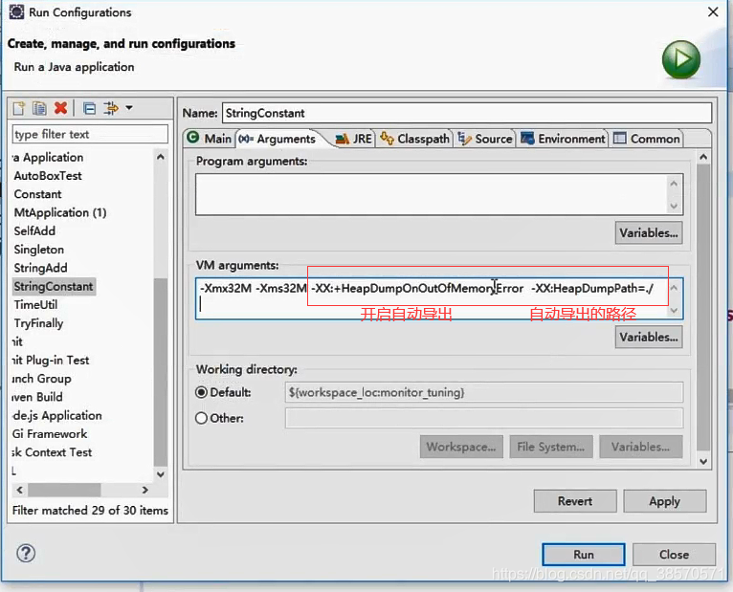The width and height of the screenshot is (733, 592).
Task: Delete selected configuration with red X icon
Action: click(60, 108)
